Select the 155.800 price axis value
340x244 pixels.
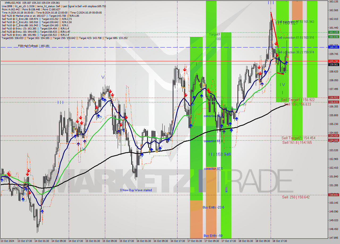334,115
